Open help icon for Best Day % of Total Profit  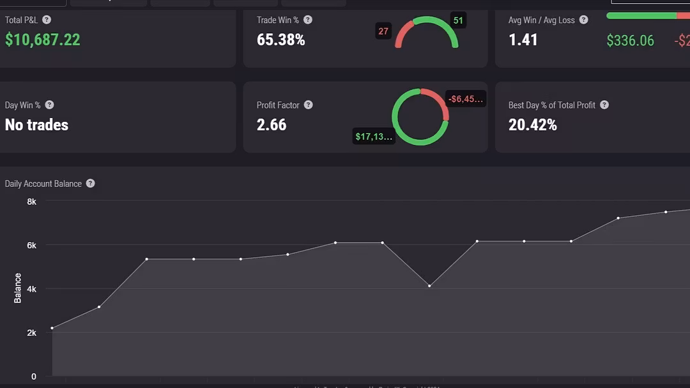coord(604,105)
